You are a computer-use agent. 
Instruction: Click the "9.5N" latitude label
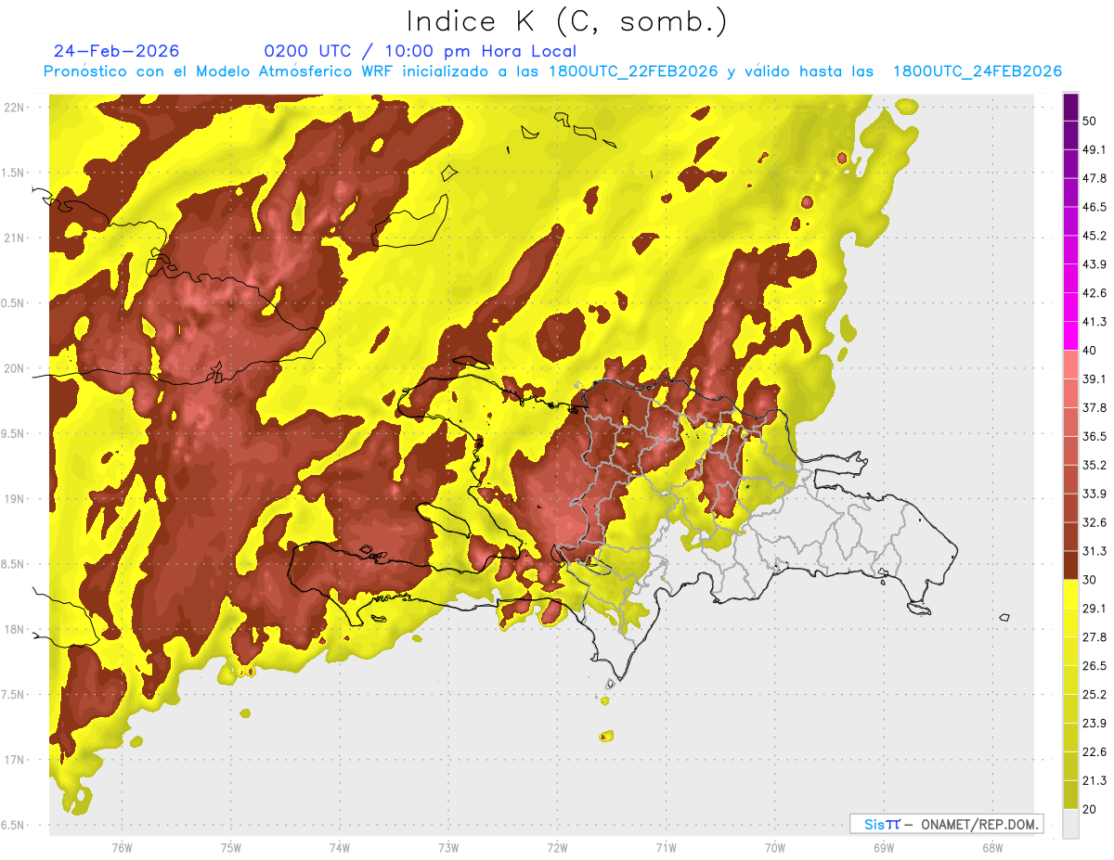click(x=14, y=433)
